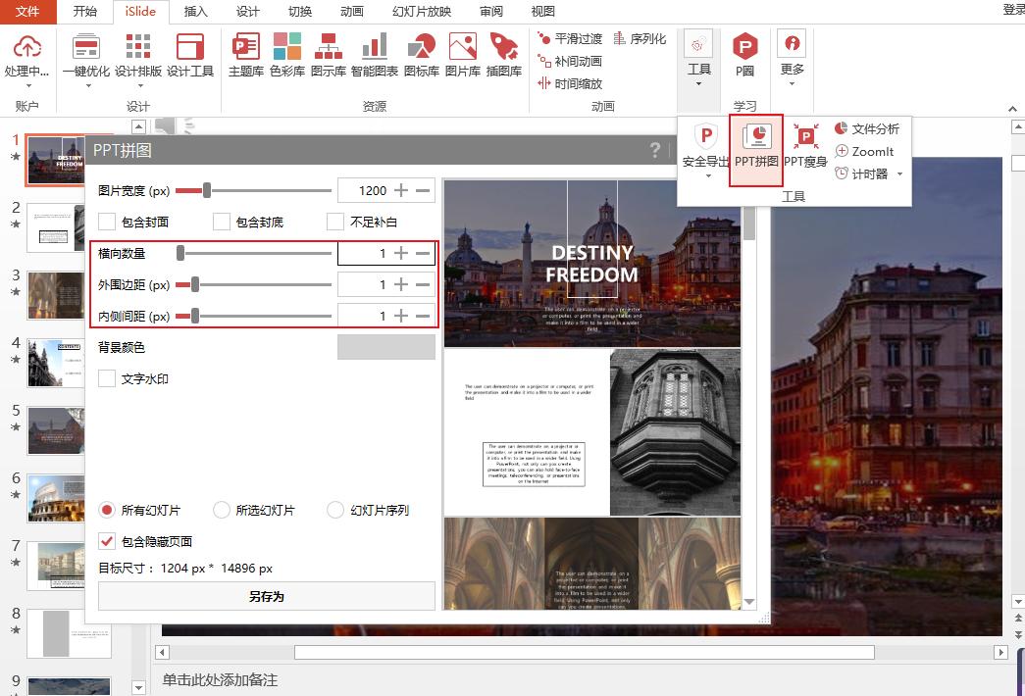Screen dimensions: 1025x696
Task: Expand the 安全导出 dropdown arrow
Action: (x=708, y=175)
